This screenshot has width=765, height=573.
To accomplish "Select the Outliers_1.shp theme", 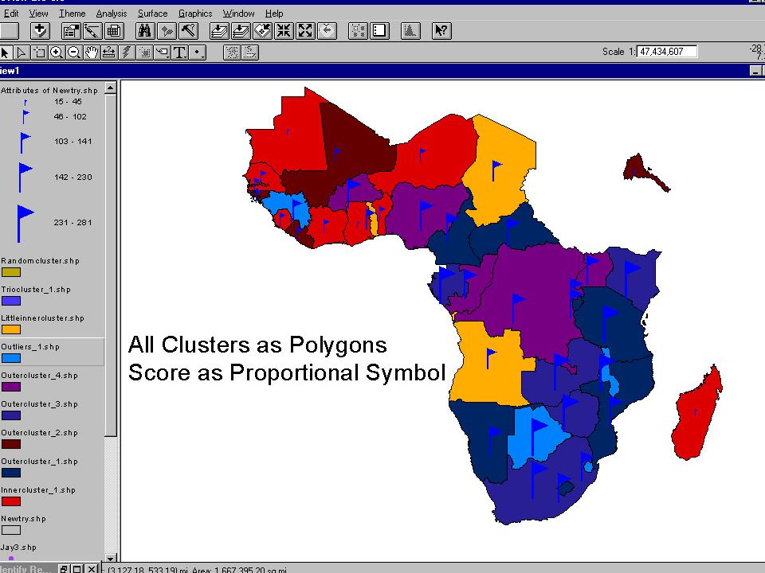I will pos(30,347).
